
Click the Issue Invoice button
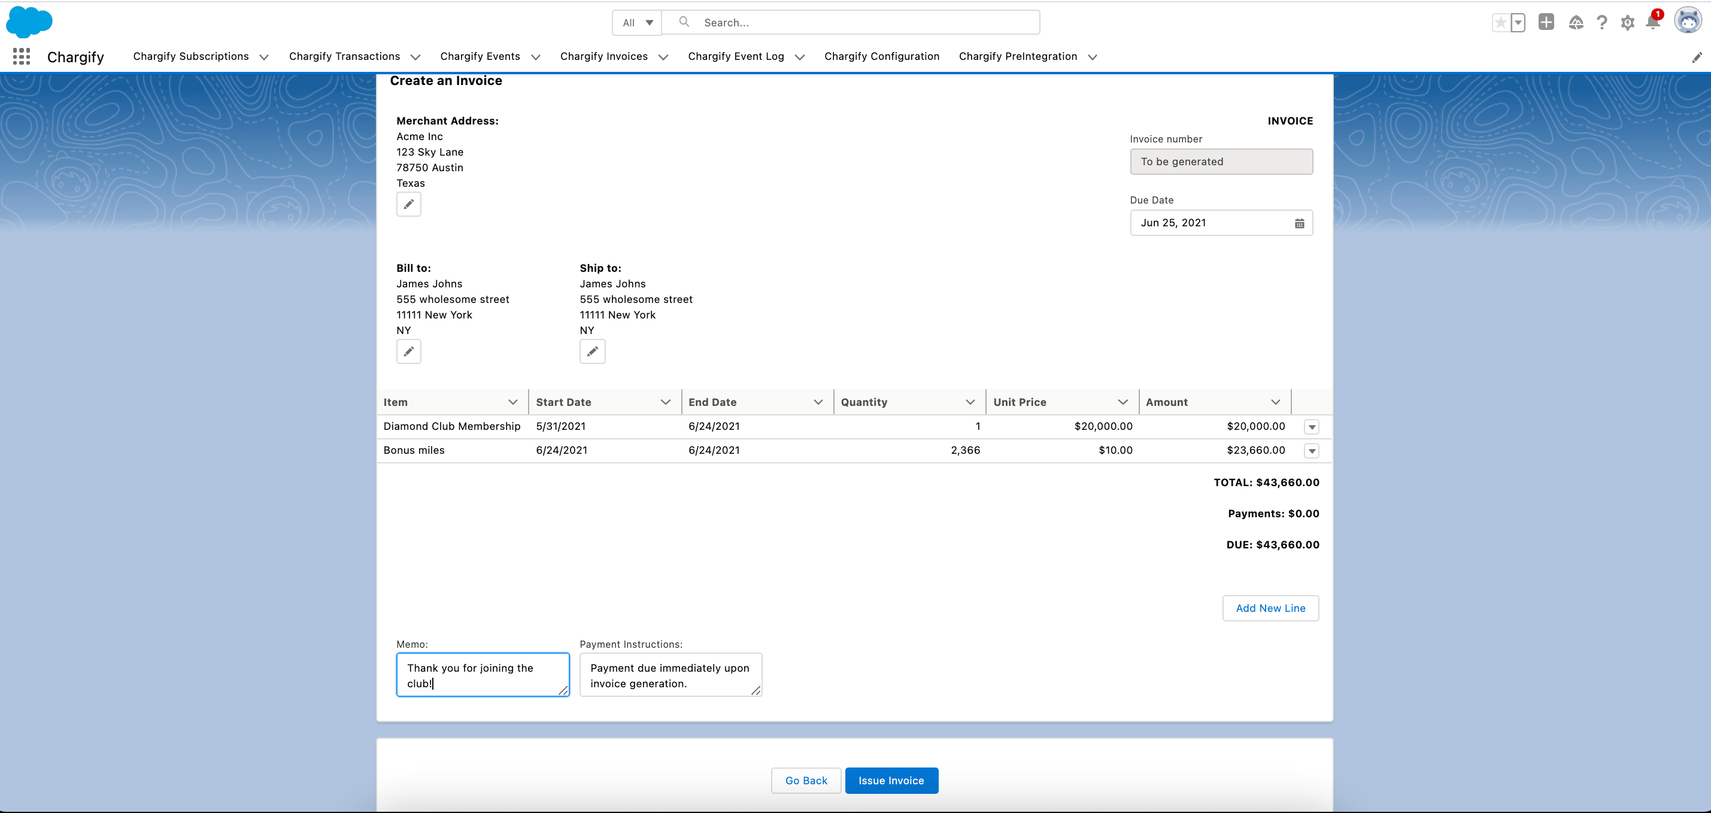point(891,781)
